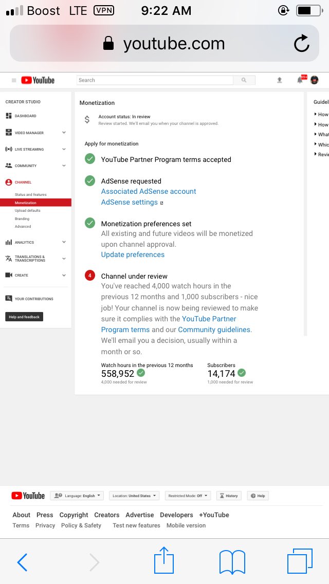Screen dimensions: 329x584
Task: Switch to Mobile version link
Action: pyautogui.click(x=186, y=525)
